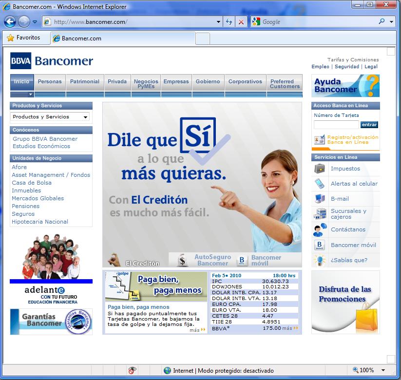Select the Bancomer.com browser tab
Image resolution: width=401 pixels, height=380 pixels.
point(123,38)
